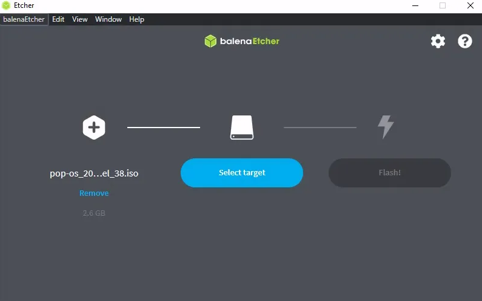Open the balenaEtcher menu
Image resolution: width=482 pixels, height=301 pixels.
pos(24,19)
